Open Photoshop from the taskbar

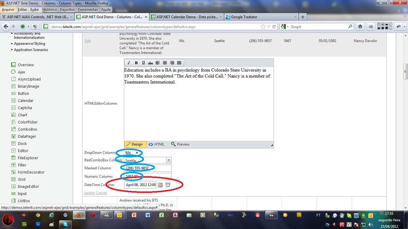pyautogui.click(x=38, y=224)
